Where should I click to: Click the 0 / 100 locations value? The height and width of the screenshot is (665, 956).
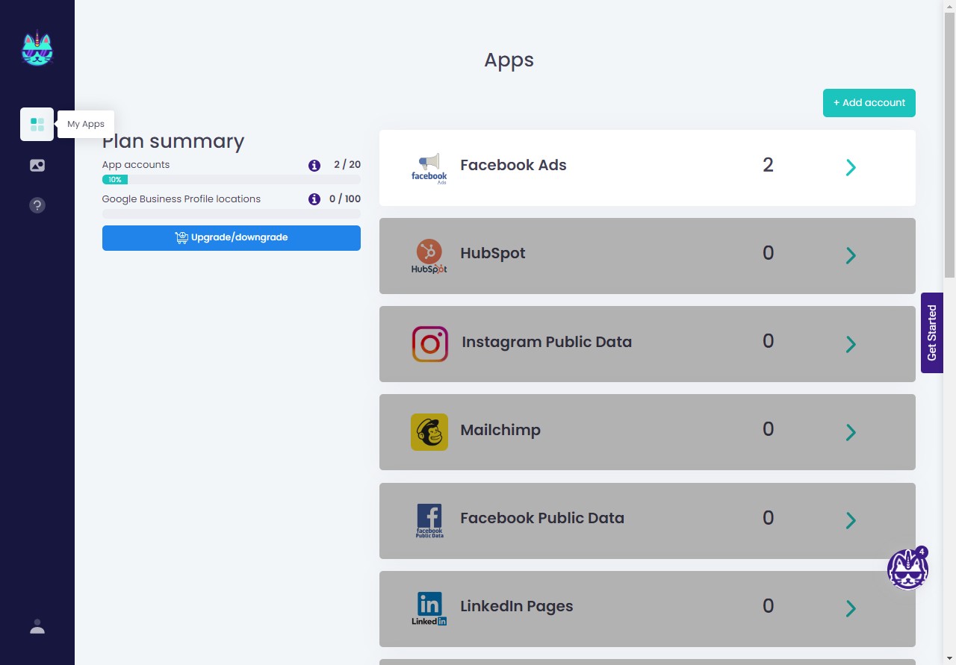pyautogui.click(x=345, y=199)
